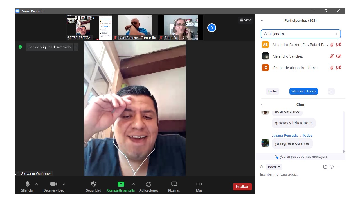Click the green encryption shield icon
Viewport: 360px width, 202px height.
click(20, 47)
